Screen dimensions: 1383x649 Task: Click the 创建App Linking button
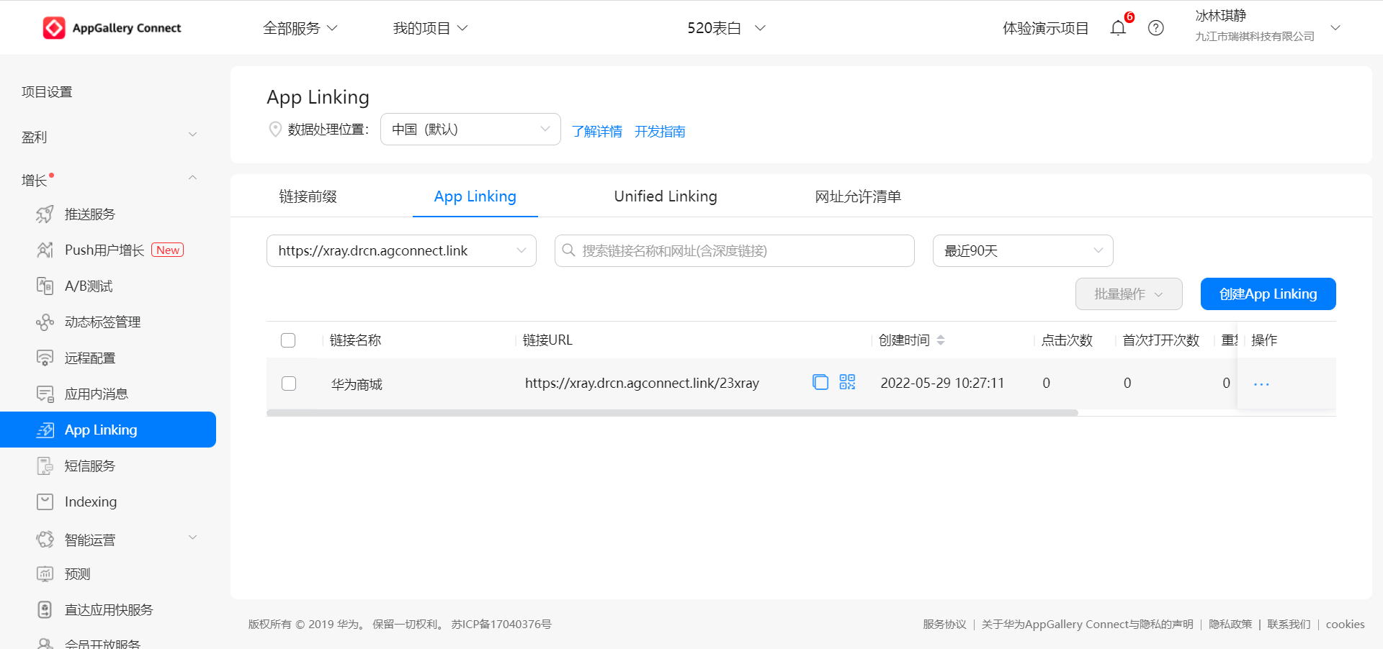point(1268,294)
